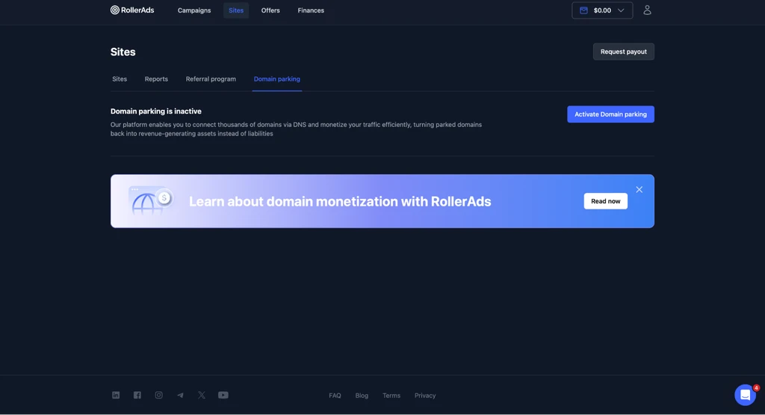Open the chat support widget
This screenshot has height=415, width=765.
pos(745,395)
